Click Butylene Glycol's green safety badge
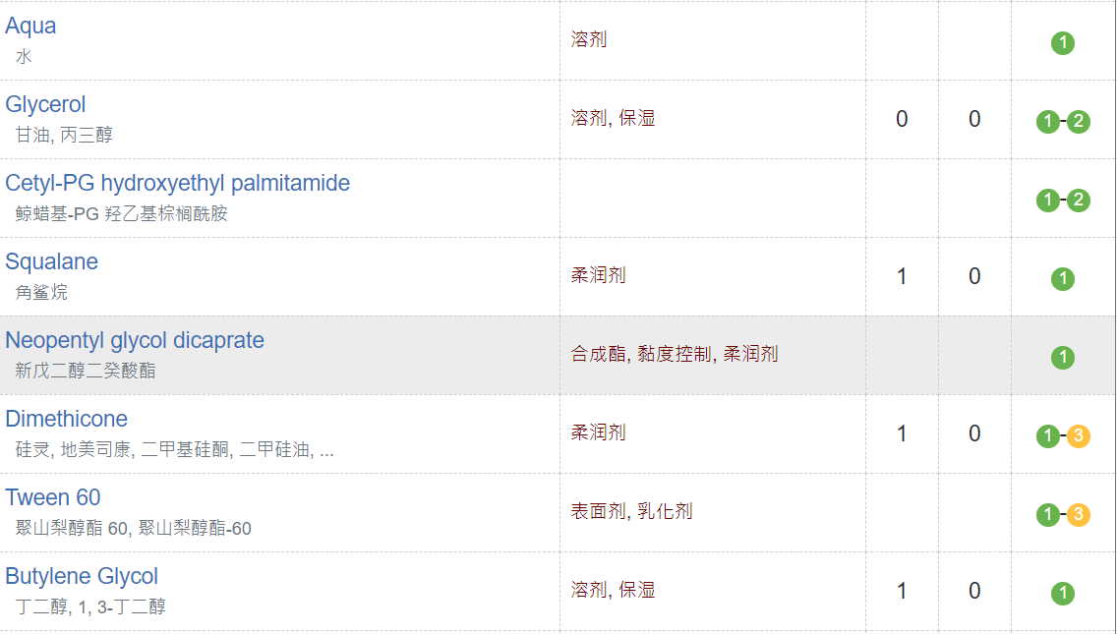The width and height of the screenshot is (1118, 634). click(x=1062, y=594)
